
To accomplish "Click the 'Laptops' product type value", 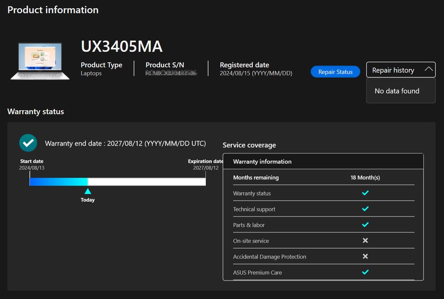I will pos(91,73).
